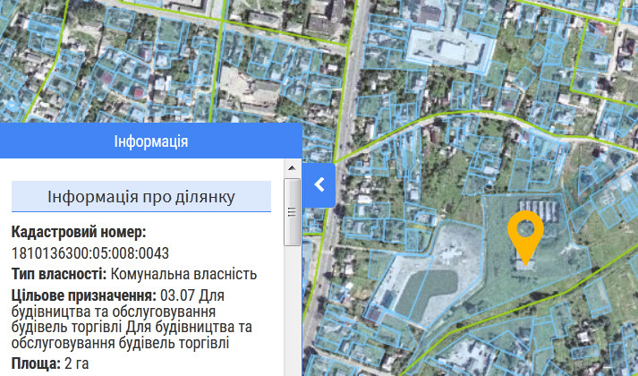Click the Інформація про ділянку section header
Screen dimensions: 638x376
141,196
